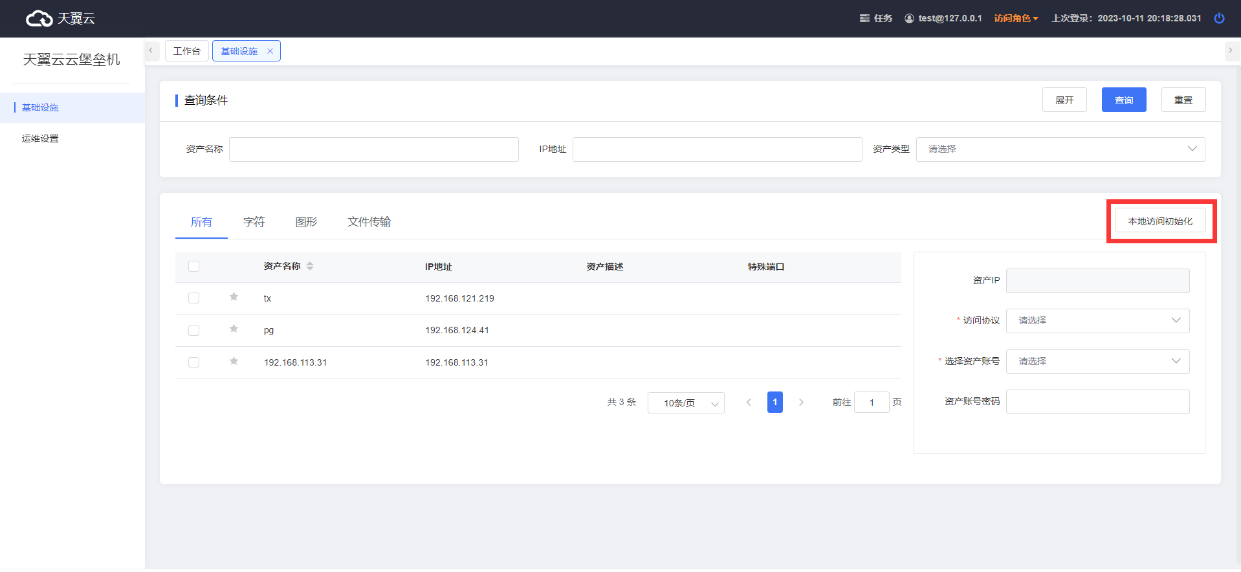The image size is (1241, 572).
Task: Click the 天翼云 cloud logo
Action: (x=39, y=19)
